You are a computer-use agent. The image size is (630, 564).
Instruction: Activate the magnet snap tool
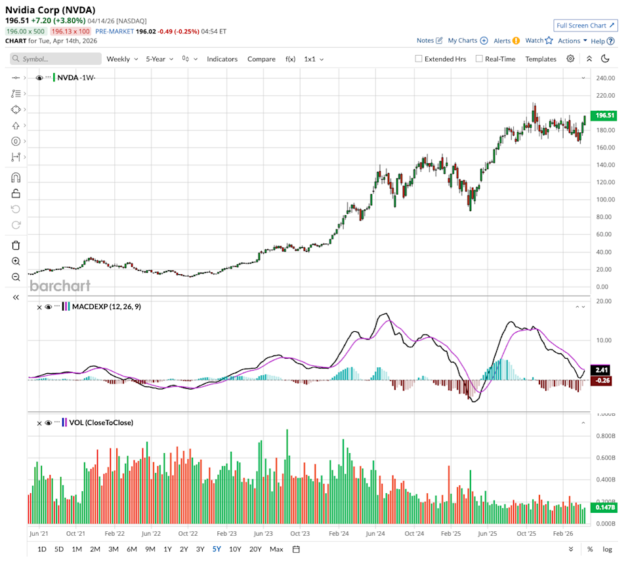(x=16, y=178)
